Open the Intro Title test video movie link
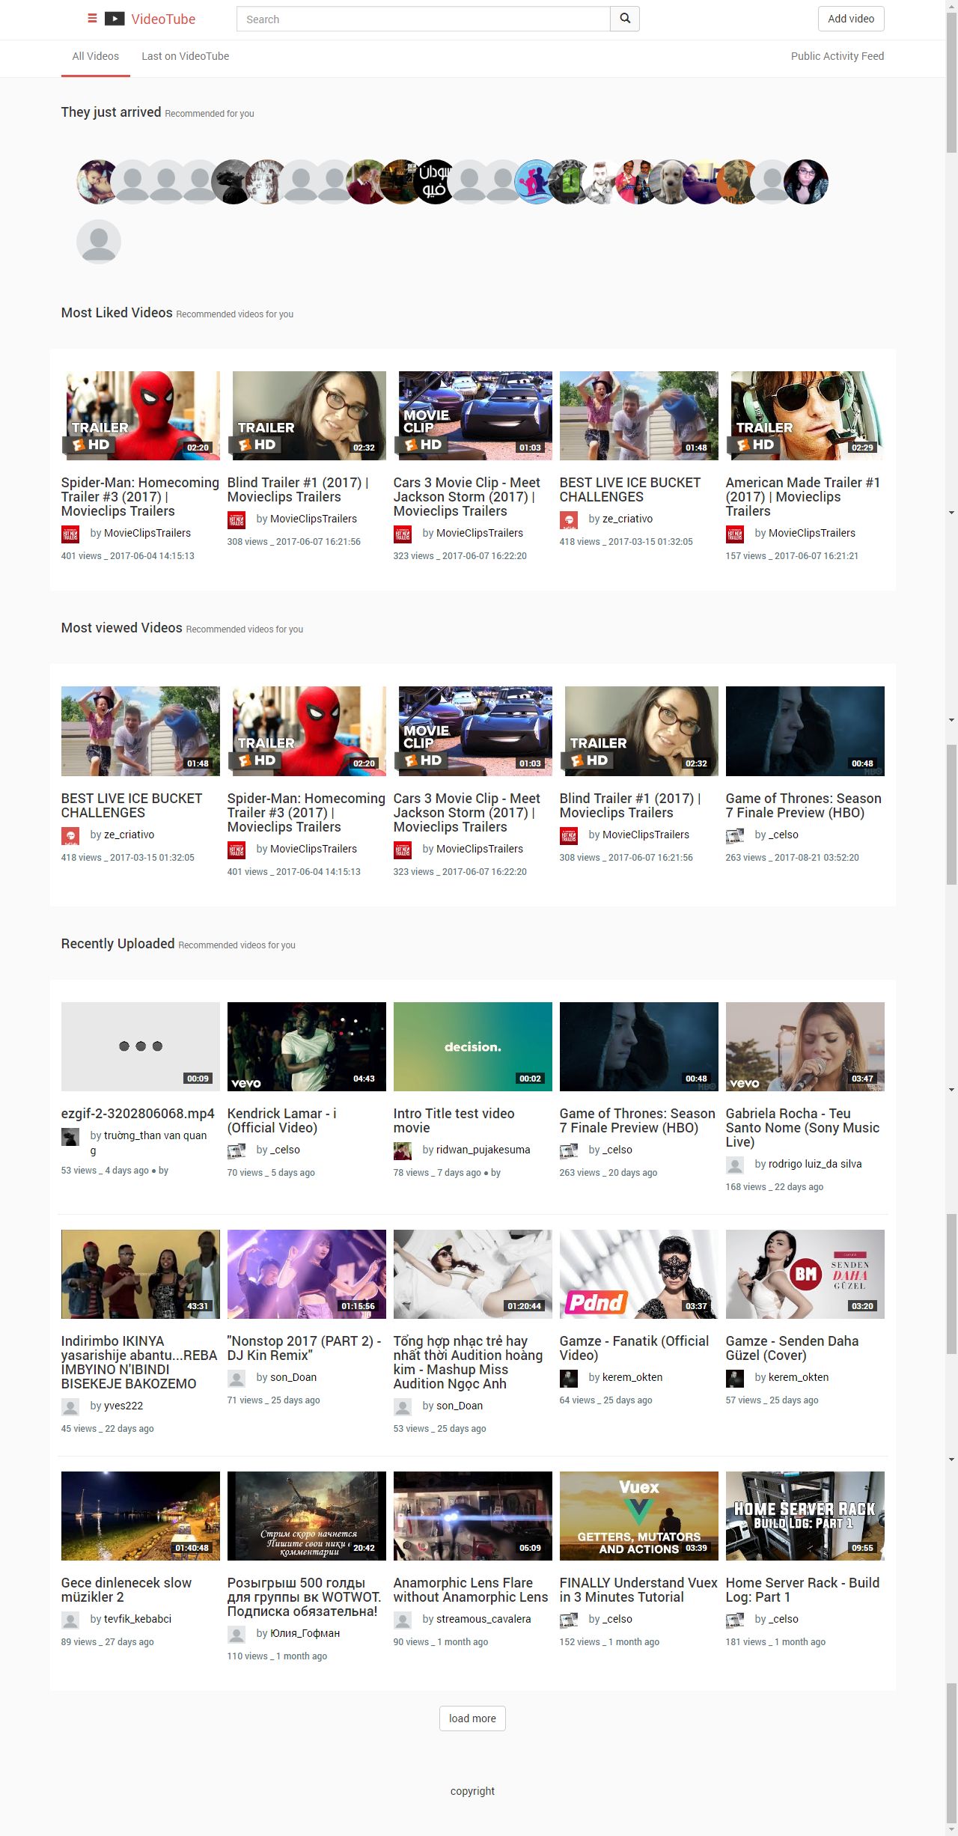This screenshot has height=1836, width=958. pyautogui.click(x=454, y=1120)
